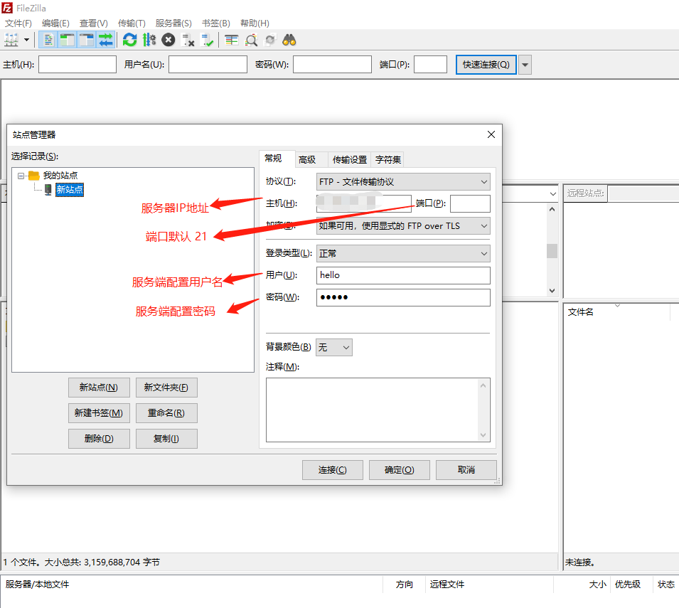
Task: Click the green refresh file lists icon
Action: coord(129,41)
